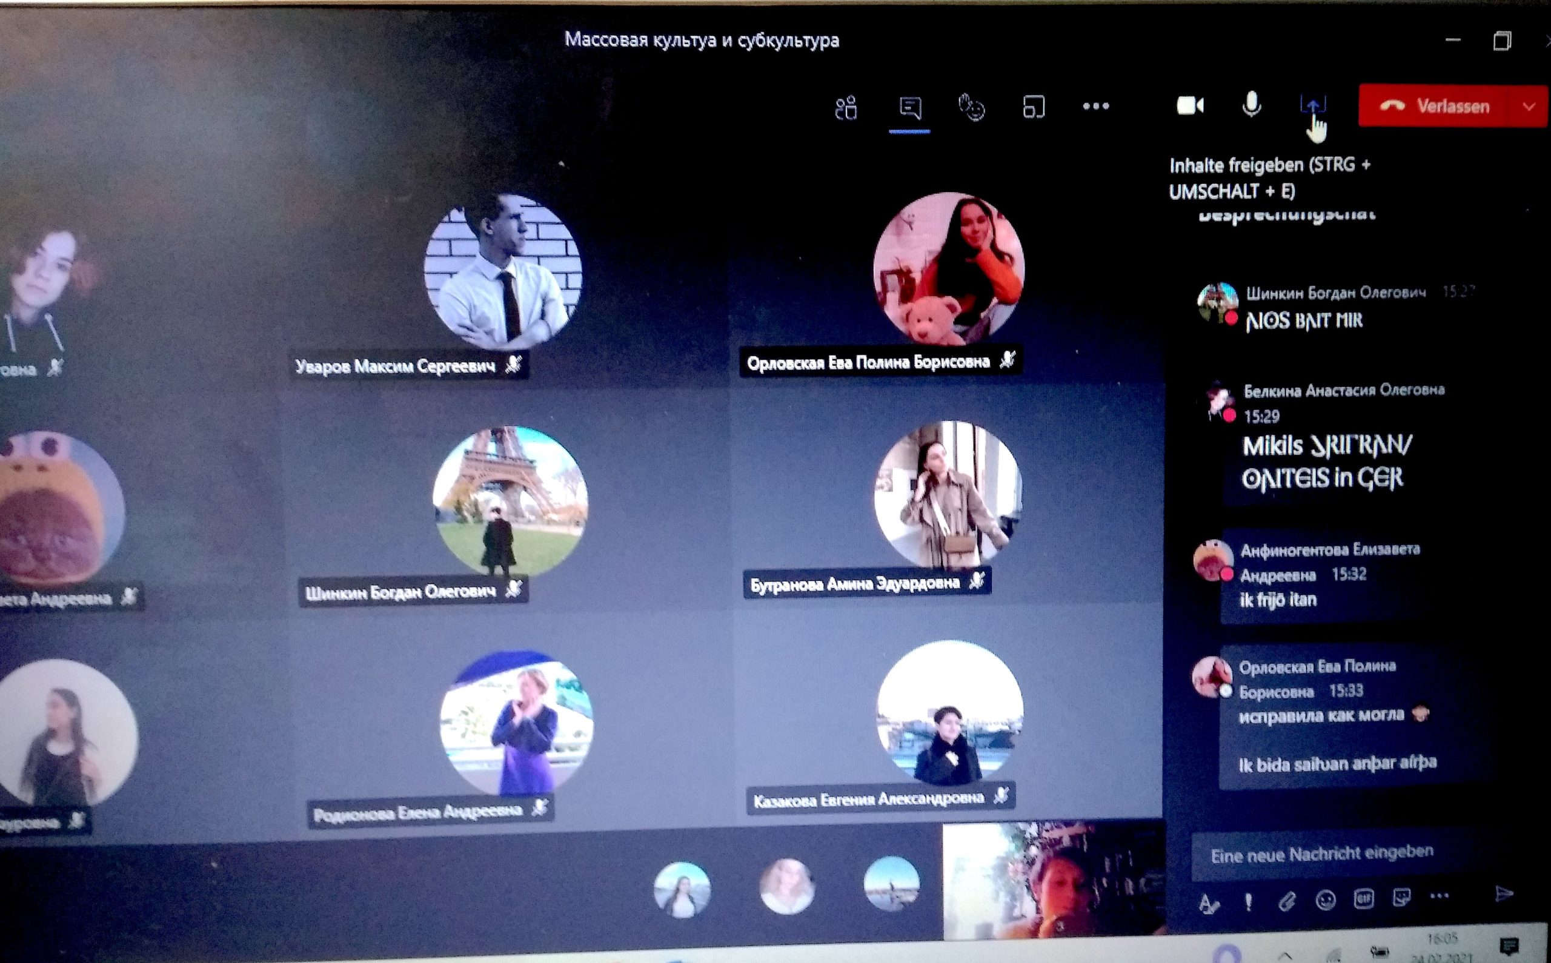This screenshot has height=963, width=1551.
Task: Click the new message input field
Action: click(x=1322, y=854)
